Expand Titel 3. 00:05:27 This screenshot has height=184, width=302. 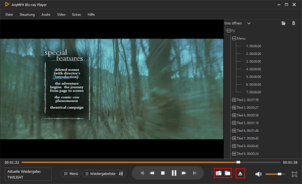tap(234, 108)
